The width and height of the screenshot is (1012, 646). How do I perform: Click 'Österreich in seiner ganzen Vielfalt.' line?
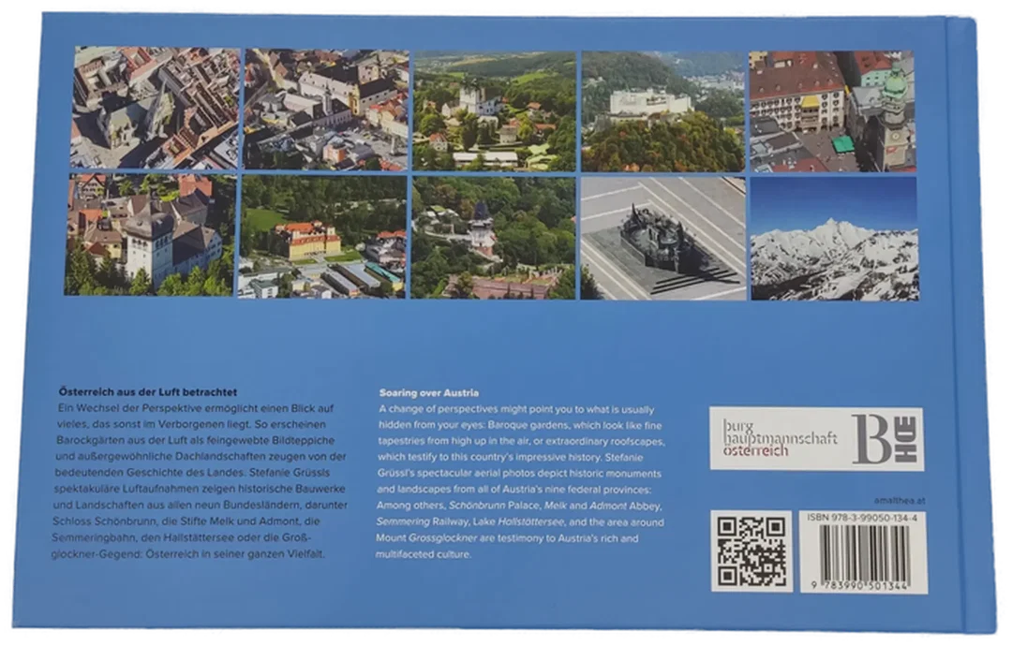235,554
